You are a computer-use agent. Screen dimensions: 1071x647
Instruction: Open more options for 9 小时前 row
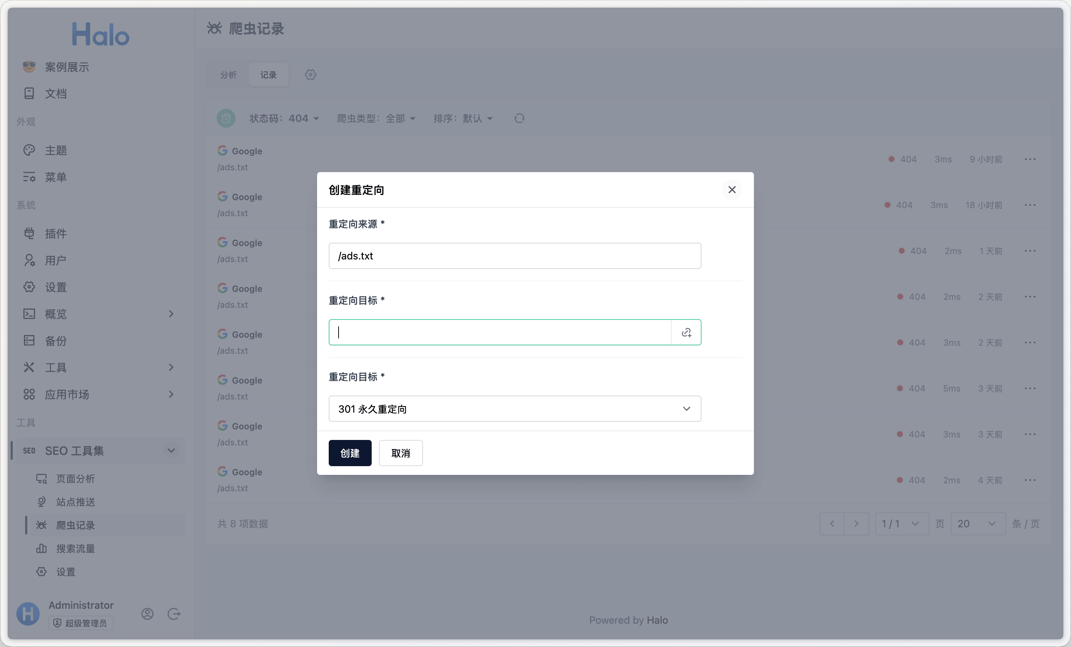pyautogui.click(x=1030, y=159)
